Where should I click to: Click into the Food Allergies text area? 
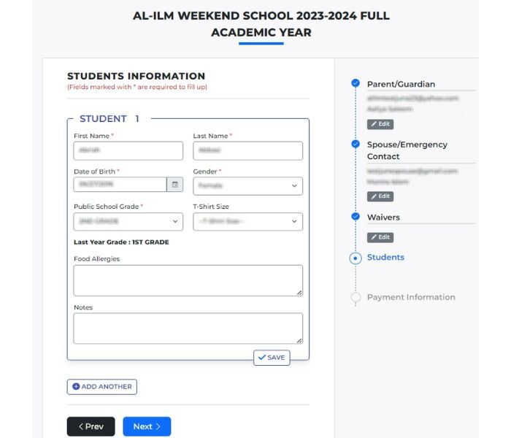pyautogui.click(x=188, y=280)
